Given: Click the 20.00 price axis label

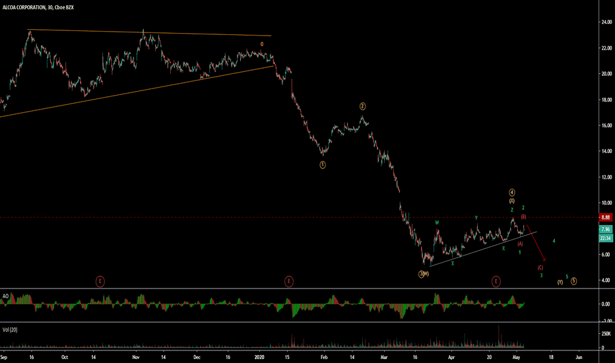Looking at the screenshot, I should tap(606, 74).
